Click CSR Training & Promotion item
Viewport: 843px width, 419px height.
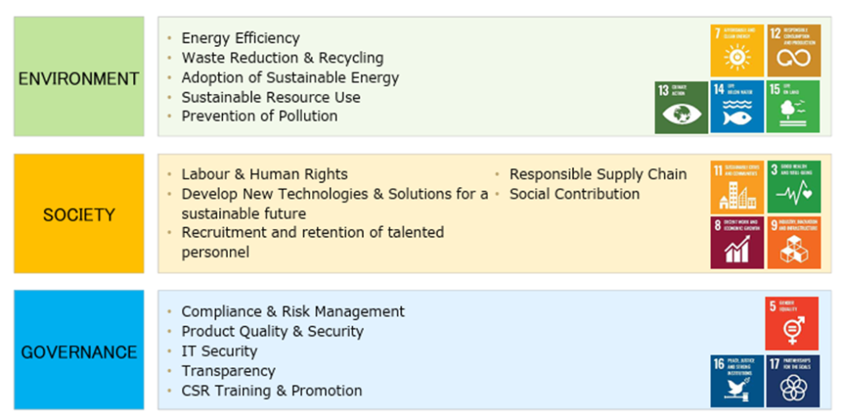pos(272,390)
